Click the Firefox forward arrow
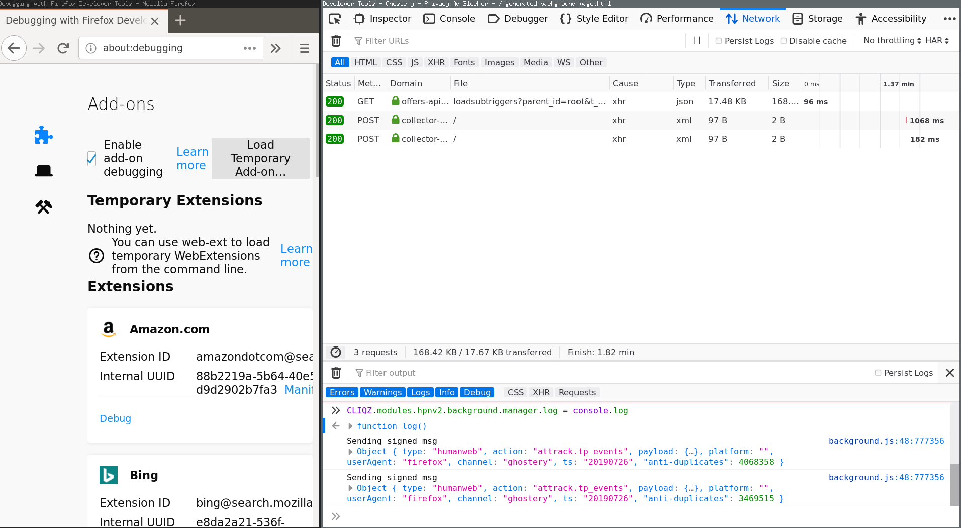The width and height of the screenshot is (961, 528). coord(39,48)
